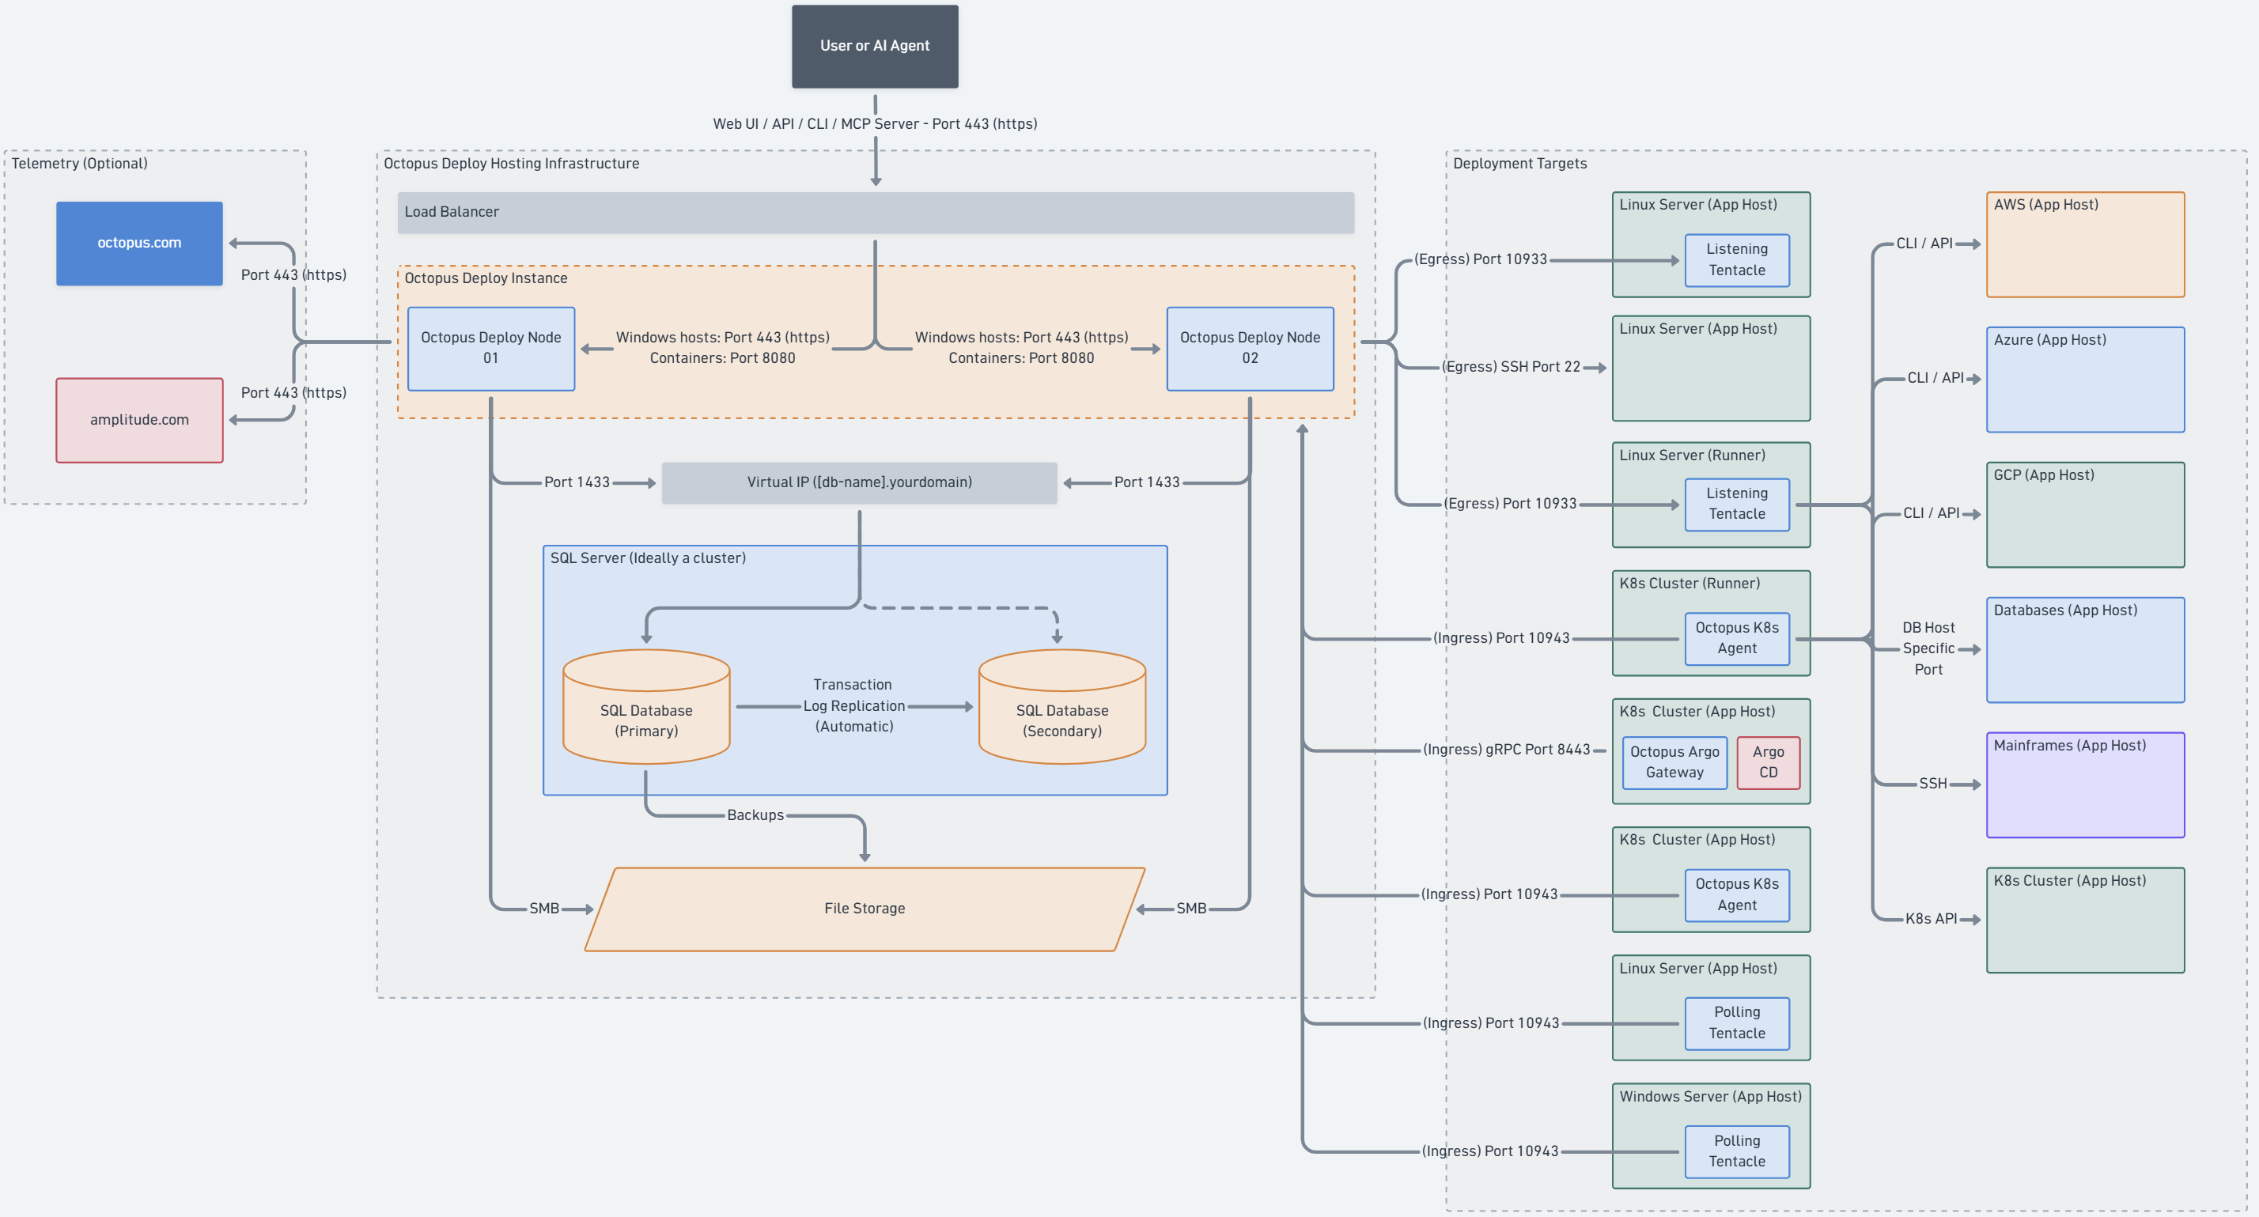The width and height of the screenshot is (2259, 1217).
Task: Click the Load Balancer bar
Action: (x=875, y=212)
